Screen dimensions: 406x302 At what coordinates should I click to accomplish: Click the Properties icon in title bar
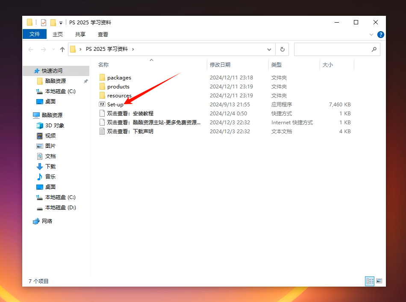(44, 23)
